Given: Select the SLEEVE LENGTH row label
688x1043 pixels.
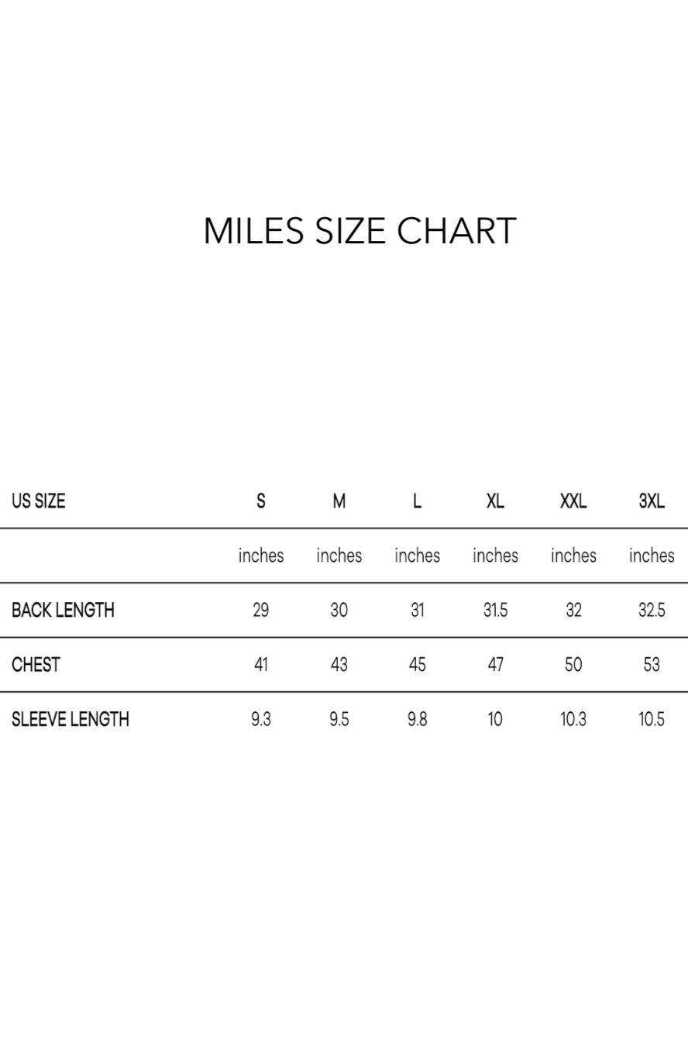Looking at the screenshot, I should point(71,719).
